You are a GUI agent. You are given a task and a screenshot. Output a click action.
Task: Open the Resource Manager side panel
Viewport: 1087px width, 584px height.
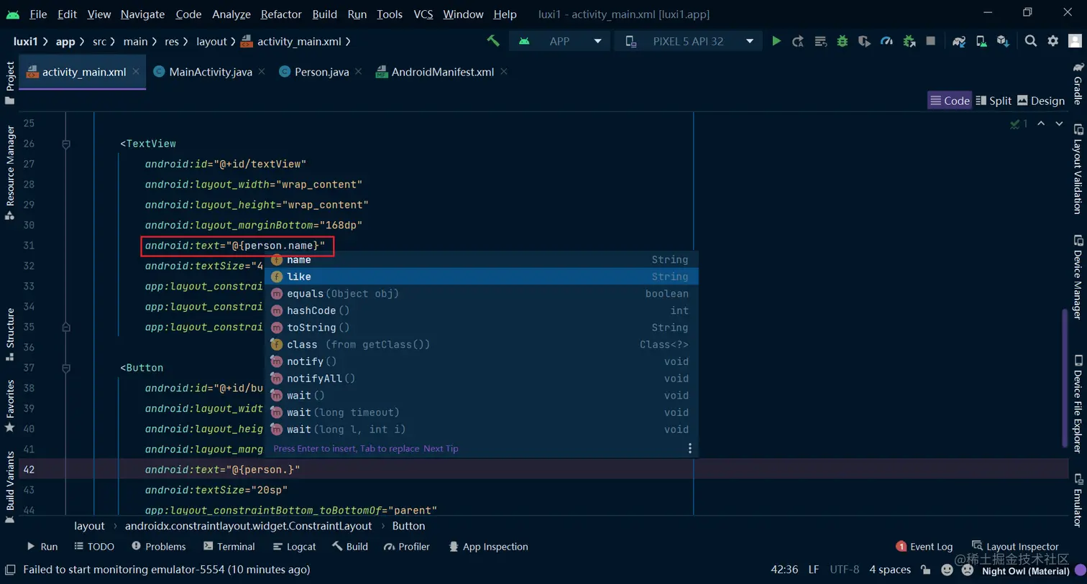point(9,173)
